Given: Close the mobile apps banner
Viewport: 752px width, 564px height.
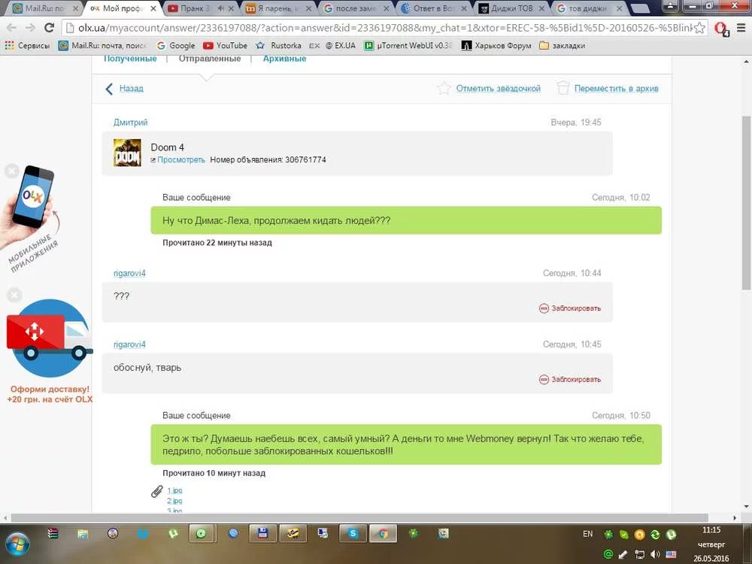Looking at the screenshot, I should [12, 171].
